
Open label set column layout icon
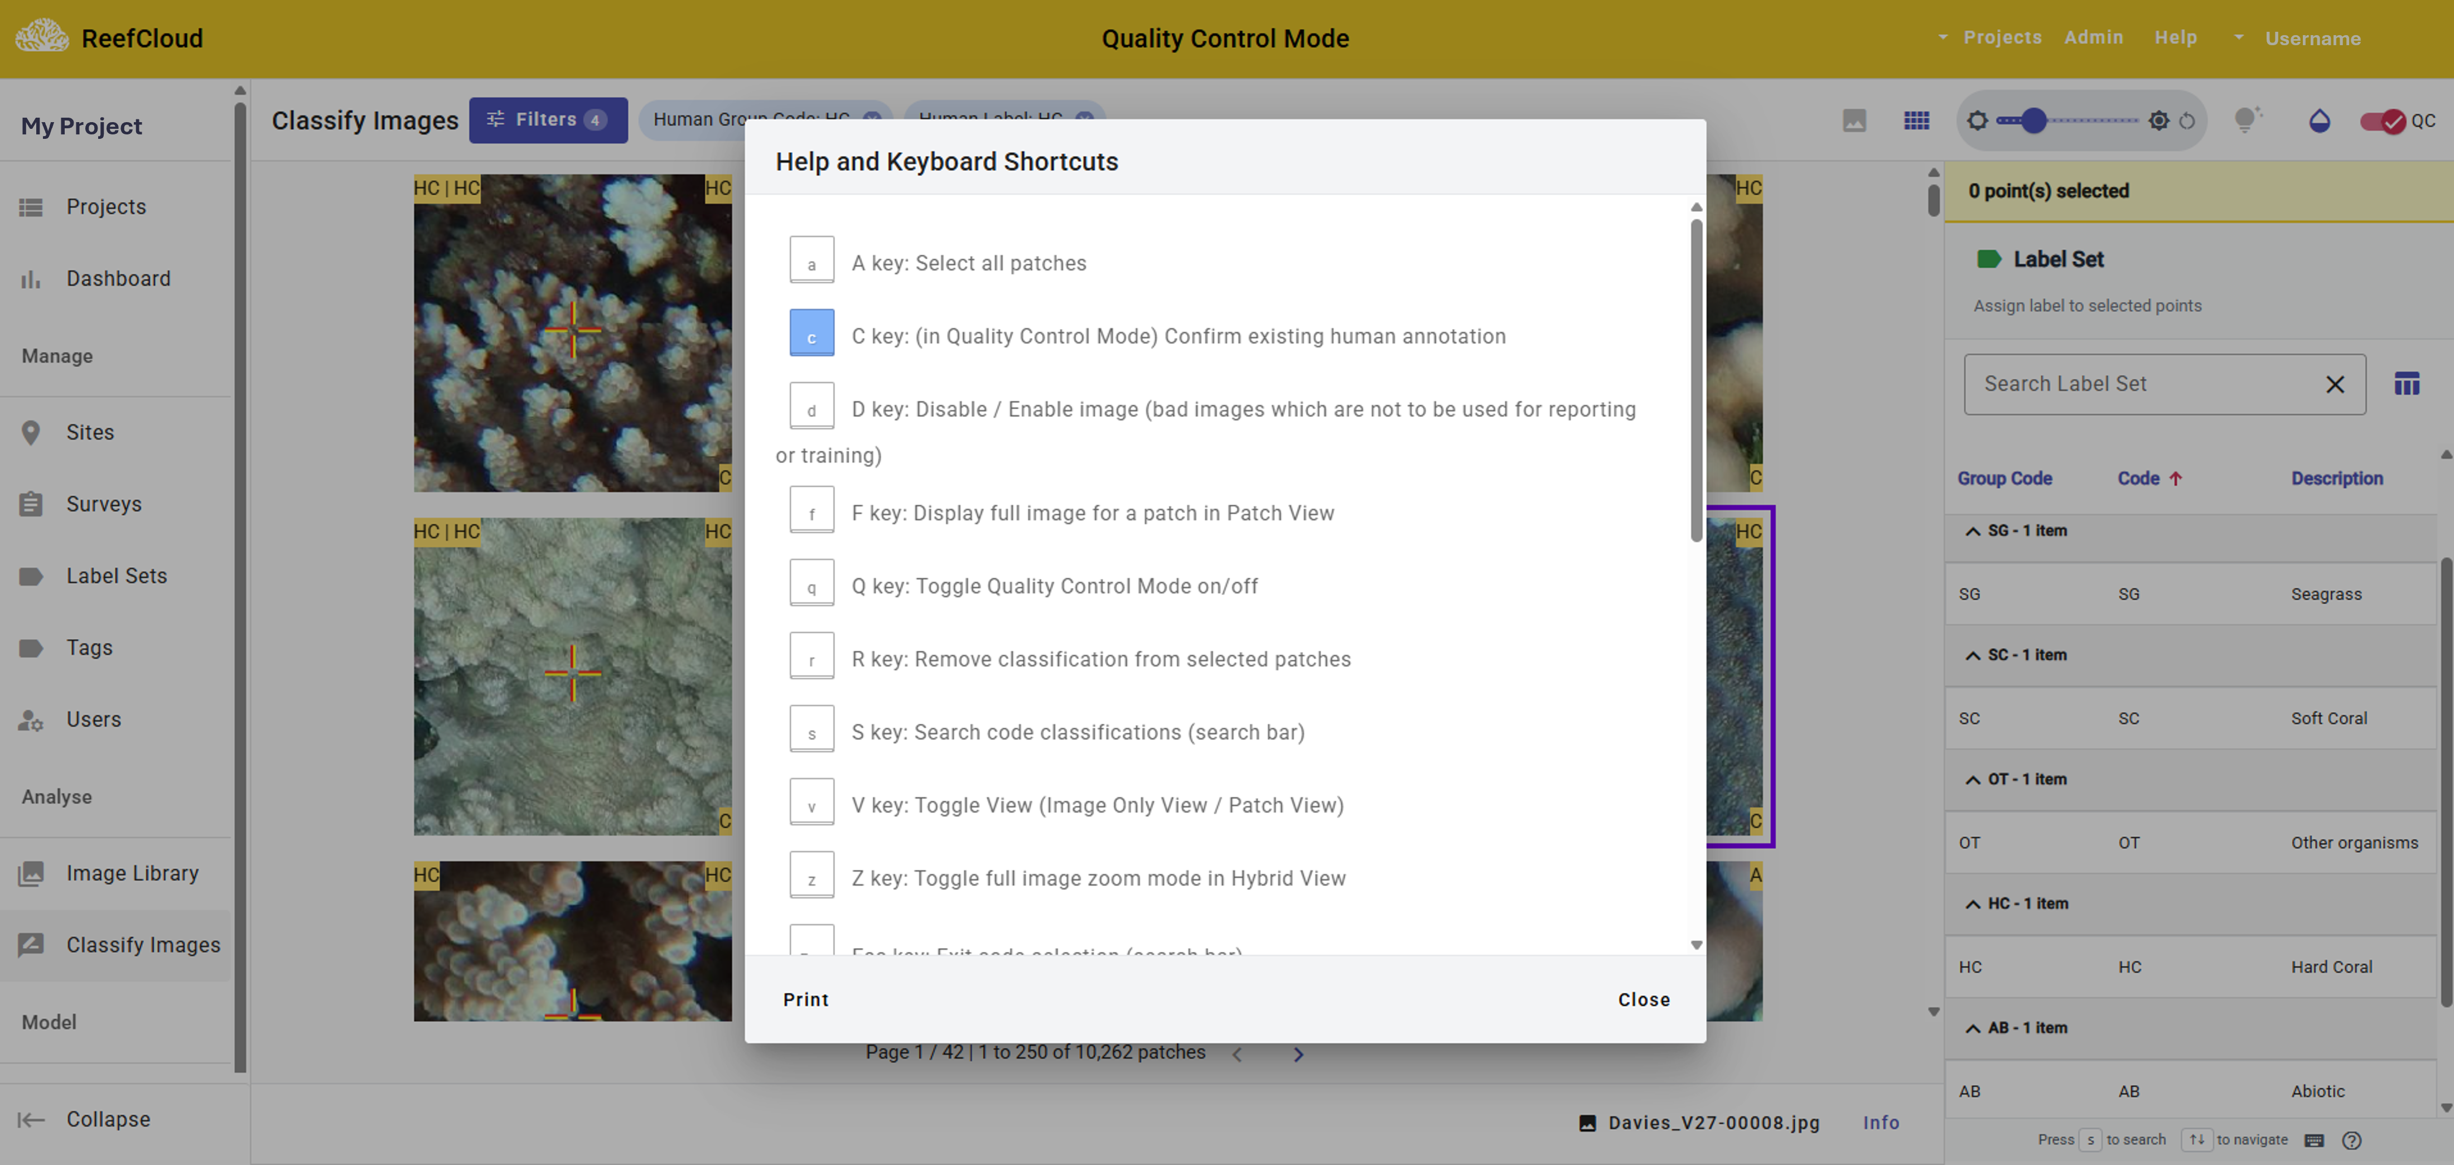(2407, 384)
